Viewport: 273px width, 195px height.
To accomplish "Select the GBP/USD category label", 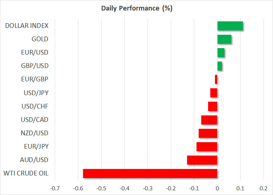I will [x=35, y=66].
